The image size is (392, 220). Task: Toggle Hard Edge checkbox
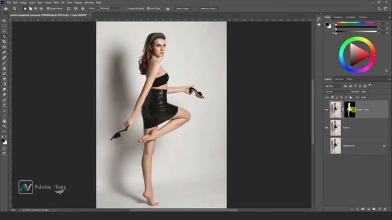click(148, 9)
